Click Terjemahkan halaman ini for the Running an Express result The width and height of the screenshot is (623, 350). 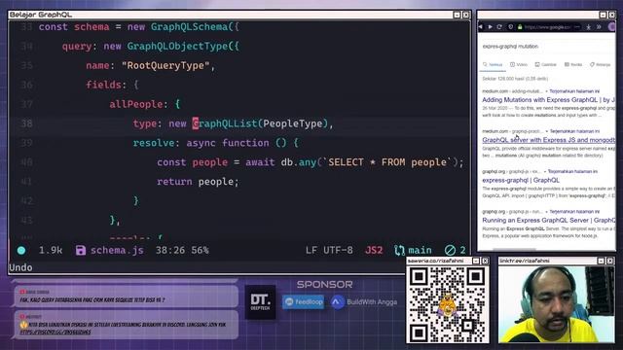pos(574,212)
